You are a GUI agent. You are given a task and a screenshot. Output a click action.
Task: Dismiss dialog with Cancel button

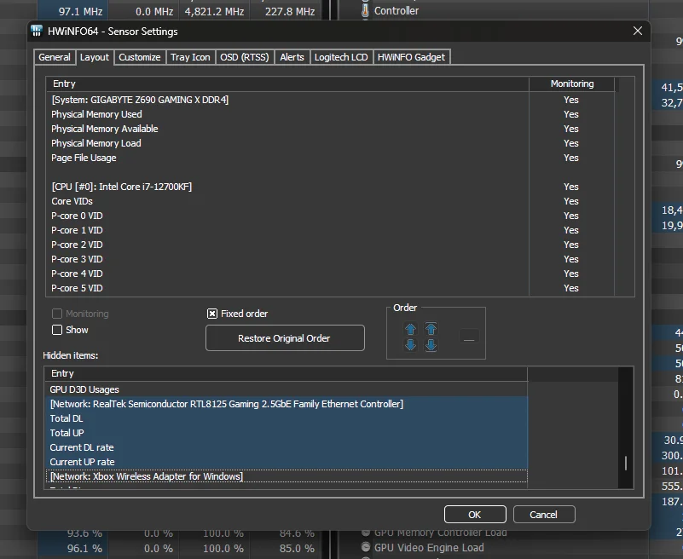coord(544,514)
